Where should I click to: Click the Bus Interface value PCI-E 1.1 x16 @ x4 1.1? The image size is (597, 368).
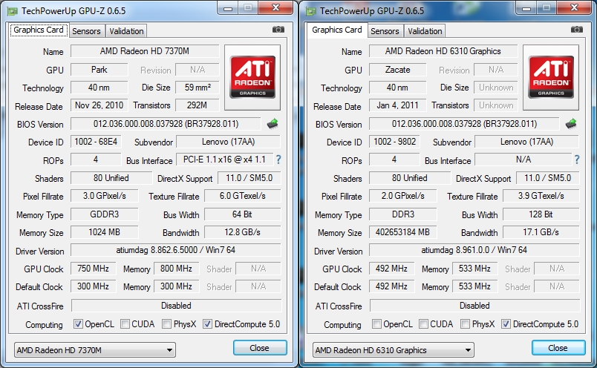click(x=225, y=160)
